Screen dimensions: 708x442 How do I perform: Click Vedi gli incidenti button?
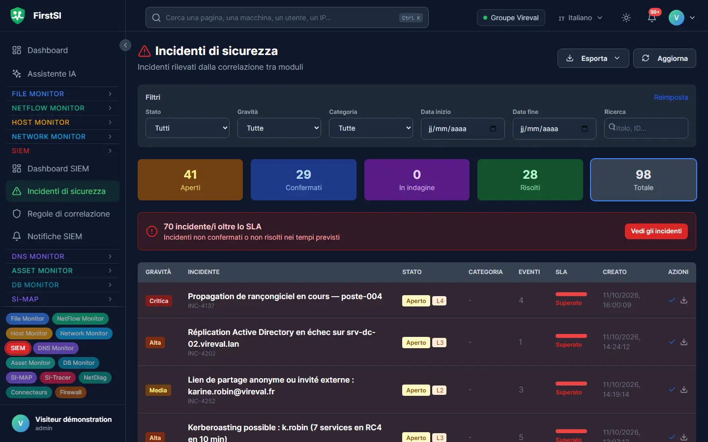pyautogui.click(x=656, y=231)
